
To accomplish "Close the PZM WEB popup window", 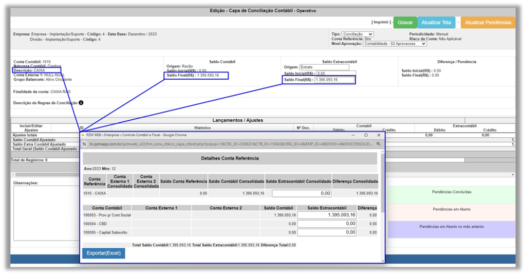I will click(x=379, y=135).
